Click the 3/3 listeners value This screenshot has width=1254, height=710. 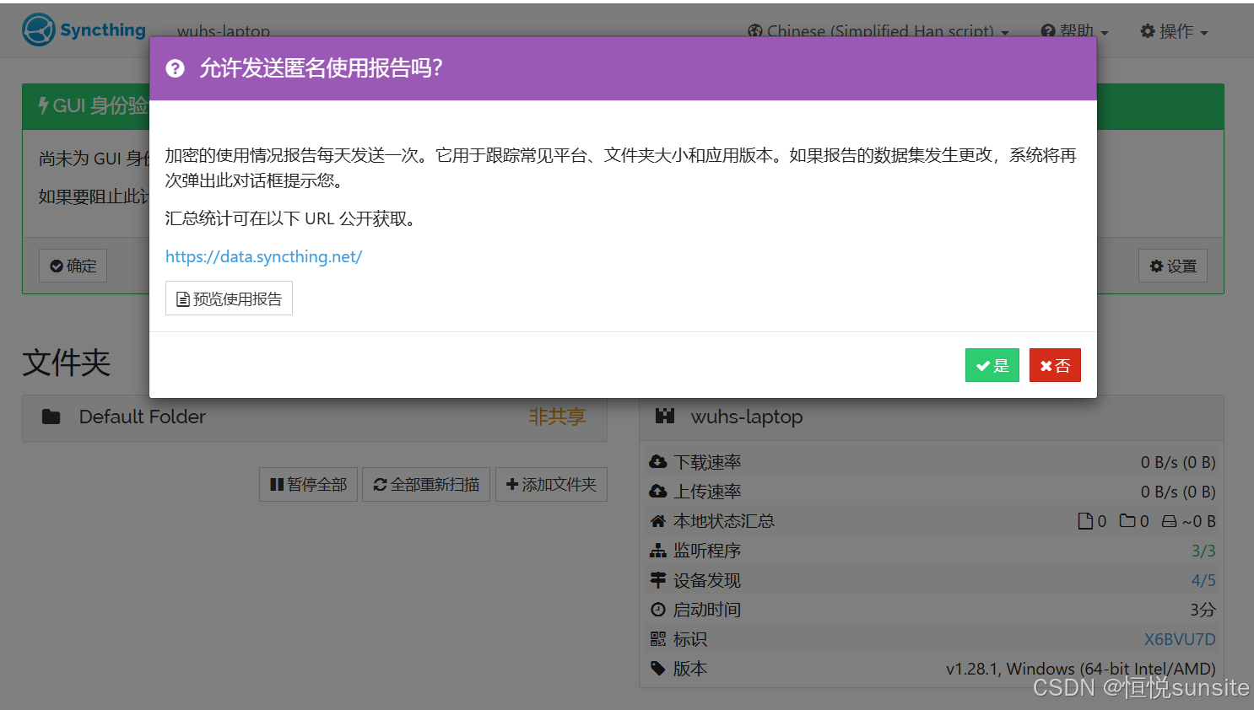[1203, 551]
